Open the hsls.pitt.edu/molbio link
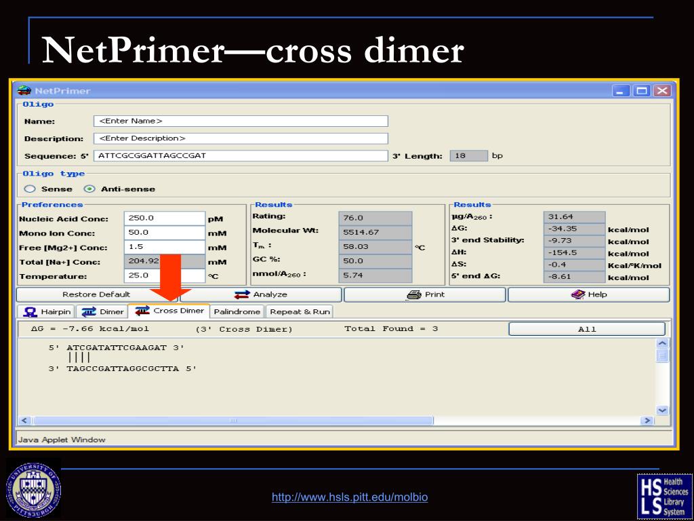The width and height of the screenshot is (694, 521). click(x=350, y=497)
